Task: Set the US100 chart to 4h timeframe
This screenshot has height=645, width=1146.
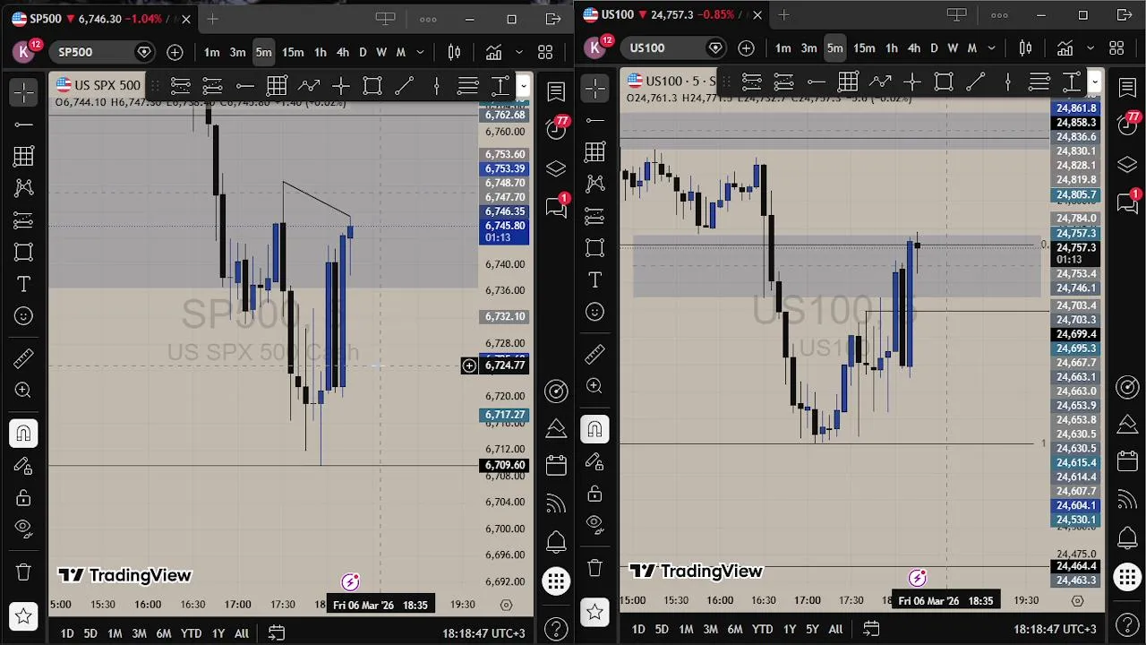Action: (914, 48)
